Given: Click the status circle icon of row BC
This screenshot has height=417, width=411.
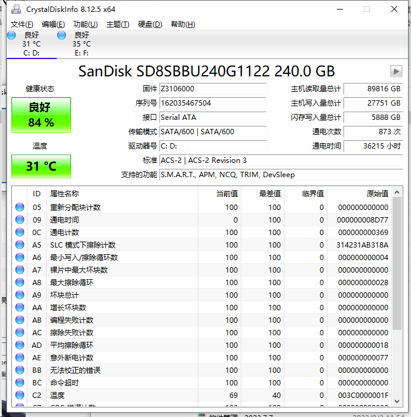Looking at the screenshot, I should [x=20, y=382].
